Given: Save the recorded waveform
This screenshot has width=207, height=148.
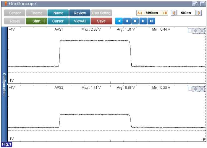Looking at the screenshot, I should point(101,21).
